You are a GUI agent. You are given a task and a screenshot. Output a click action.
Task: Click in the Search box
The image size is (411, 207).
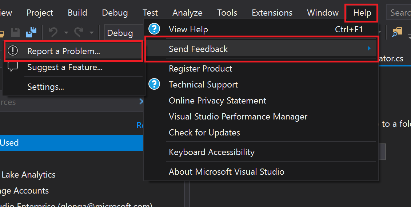tap(398, 12)
